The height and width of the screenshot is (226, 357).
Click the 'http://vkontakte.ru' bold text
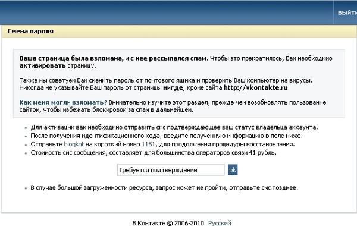[x=256, y=87]
